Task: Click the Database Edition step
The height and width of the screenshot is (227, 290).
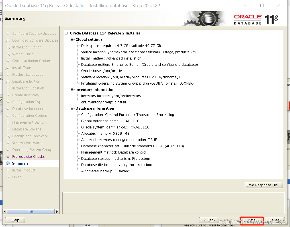Action: [x=26, y=81]
